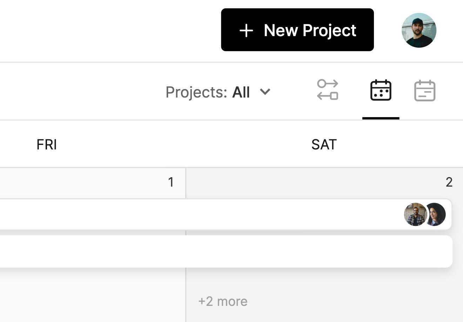Viewport: 463px width, 322px height.
Task: Switch to the workflow view icon
Action: (x=328, y=90)
